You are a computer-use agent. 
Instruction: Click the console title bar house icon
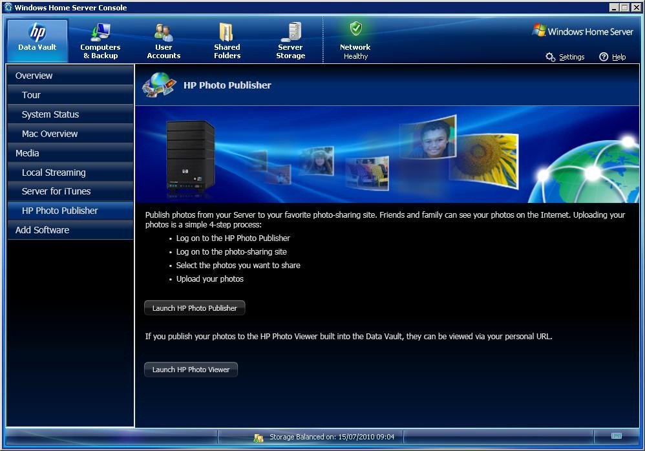coord(8,7)
